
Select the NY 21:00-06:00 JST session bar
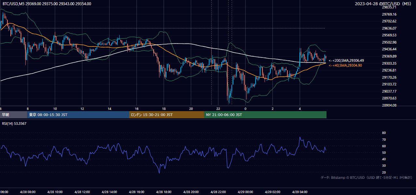pos(265,115)
